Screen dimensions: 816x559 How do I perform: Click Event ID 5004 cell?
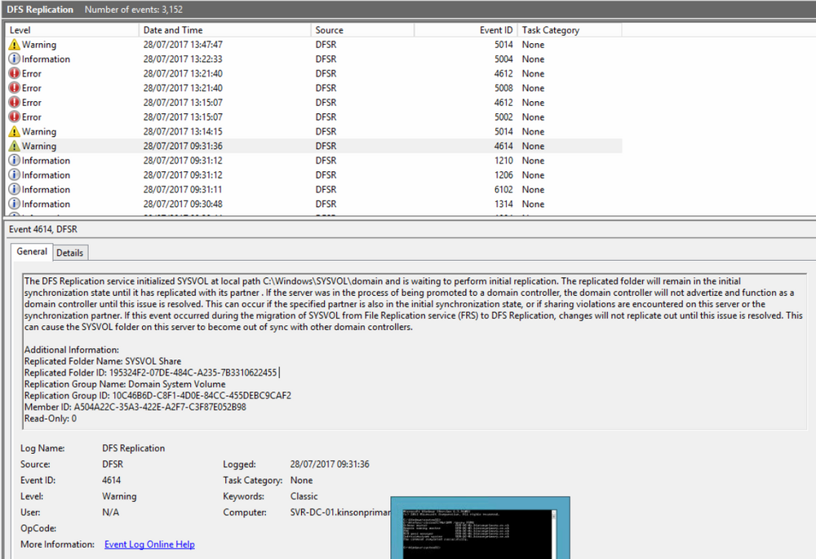point(503,59)
